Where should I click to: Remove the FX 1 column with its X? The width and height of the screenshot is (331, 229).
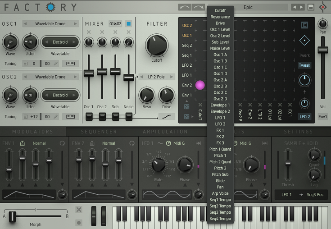290,105
